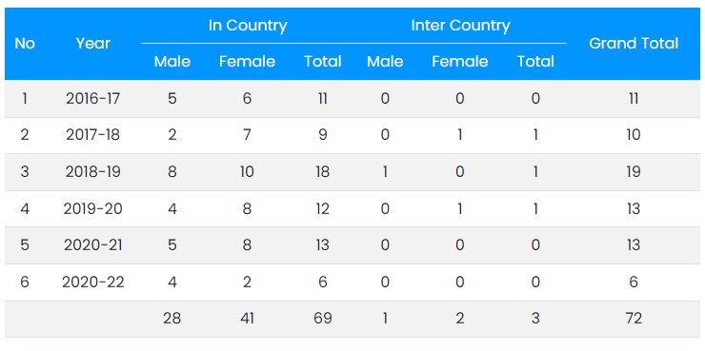Click the In Country total 69
Viewport: 705px width, 351px height.
pyautogui.click(x=323, y=319)
